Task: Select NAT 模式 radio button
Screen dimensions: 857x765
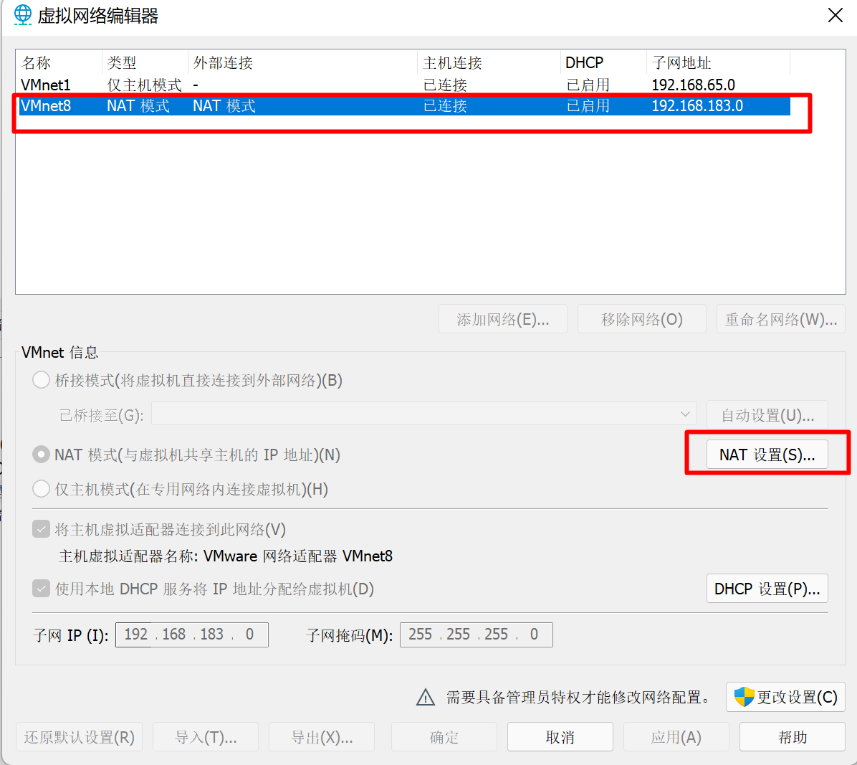Action: pyautogui.click(x=41, y=455)
